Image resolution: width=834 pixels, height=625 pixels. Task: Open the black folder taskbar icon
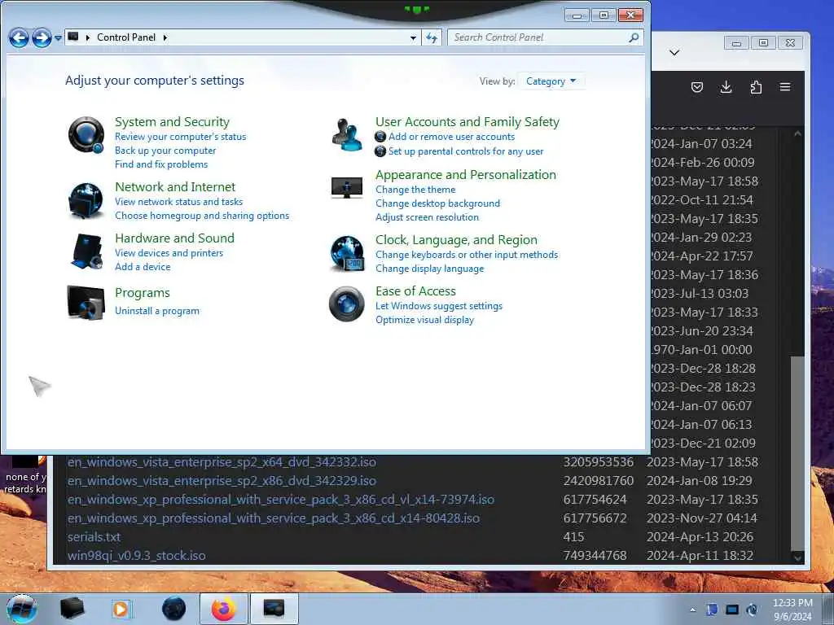coord(72,609)
